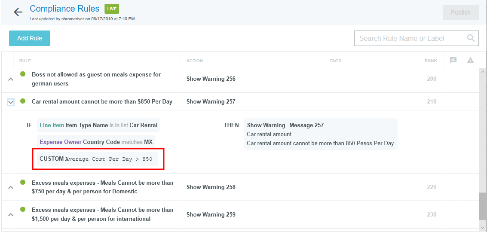Click the RANK column header
487x232 pixels.
tap(430, 61)
